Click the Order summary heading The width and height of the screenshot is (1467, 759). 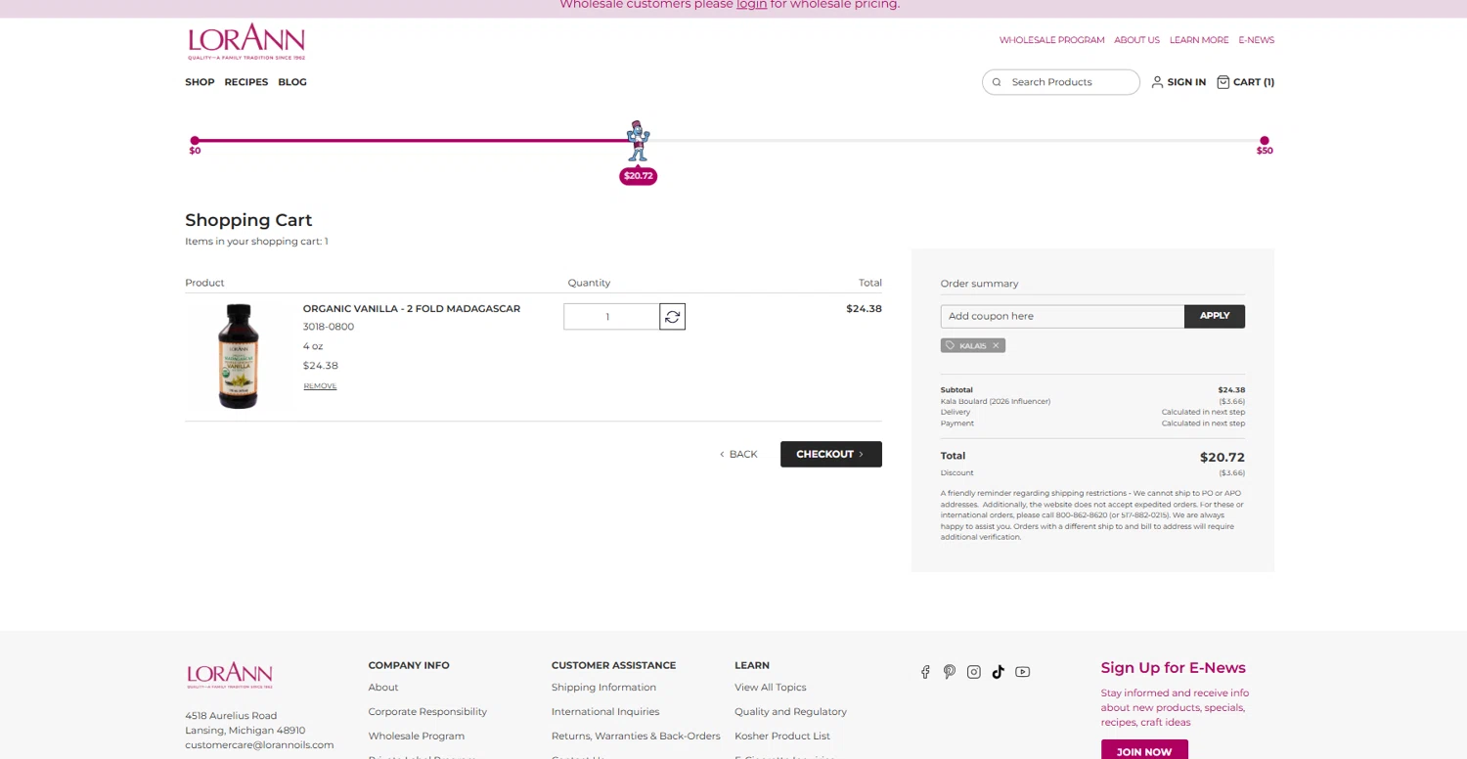pyautogui.click(x=979, y=284)
